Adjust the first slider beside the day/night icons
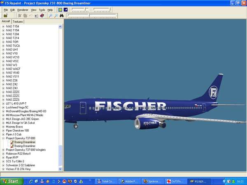247x185 pixels. pyautogui.click(x=80, y=10)
